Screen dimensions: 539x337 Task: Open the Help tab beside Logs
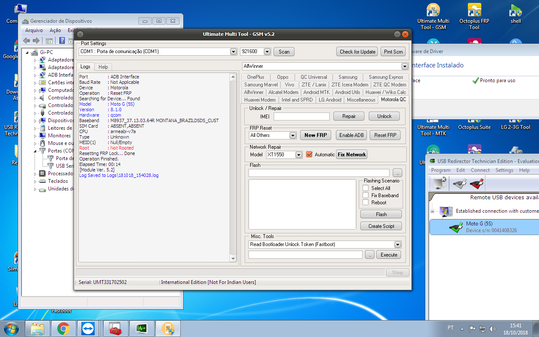[103, 67]
